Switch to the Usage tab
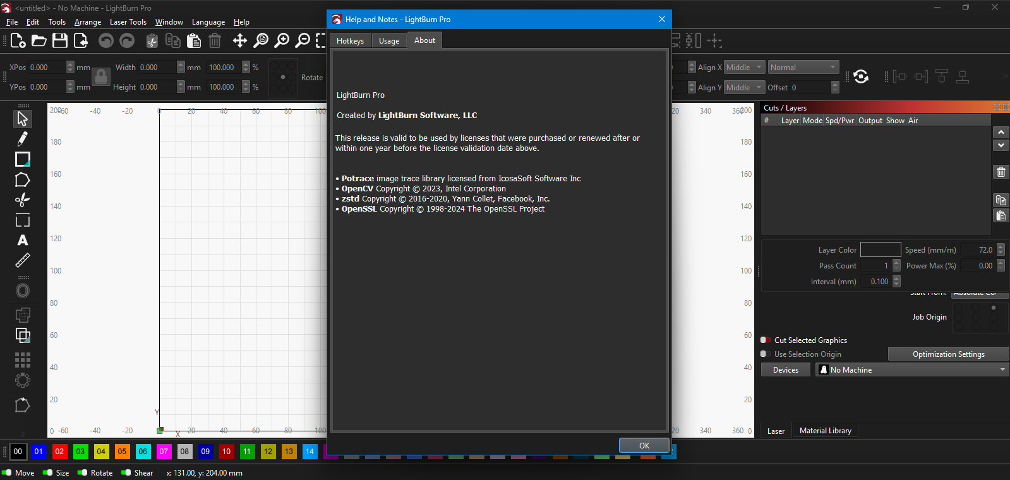1010x480 pixels. pos(389,41)
